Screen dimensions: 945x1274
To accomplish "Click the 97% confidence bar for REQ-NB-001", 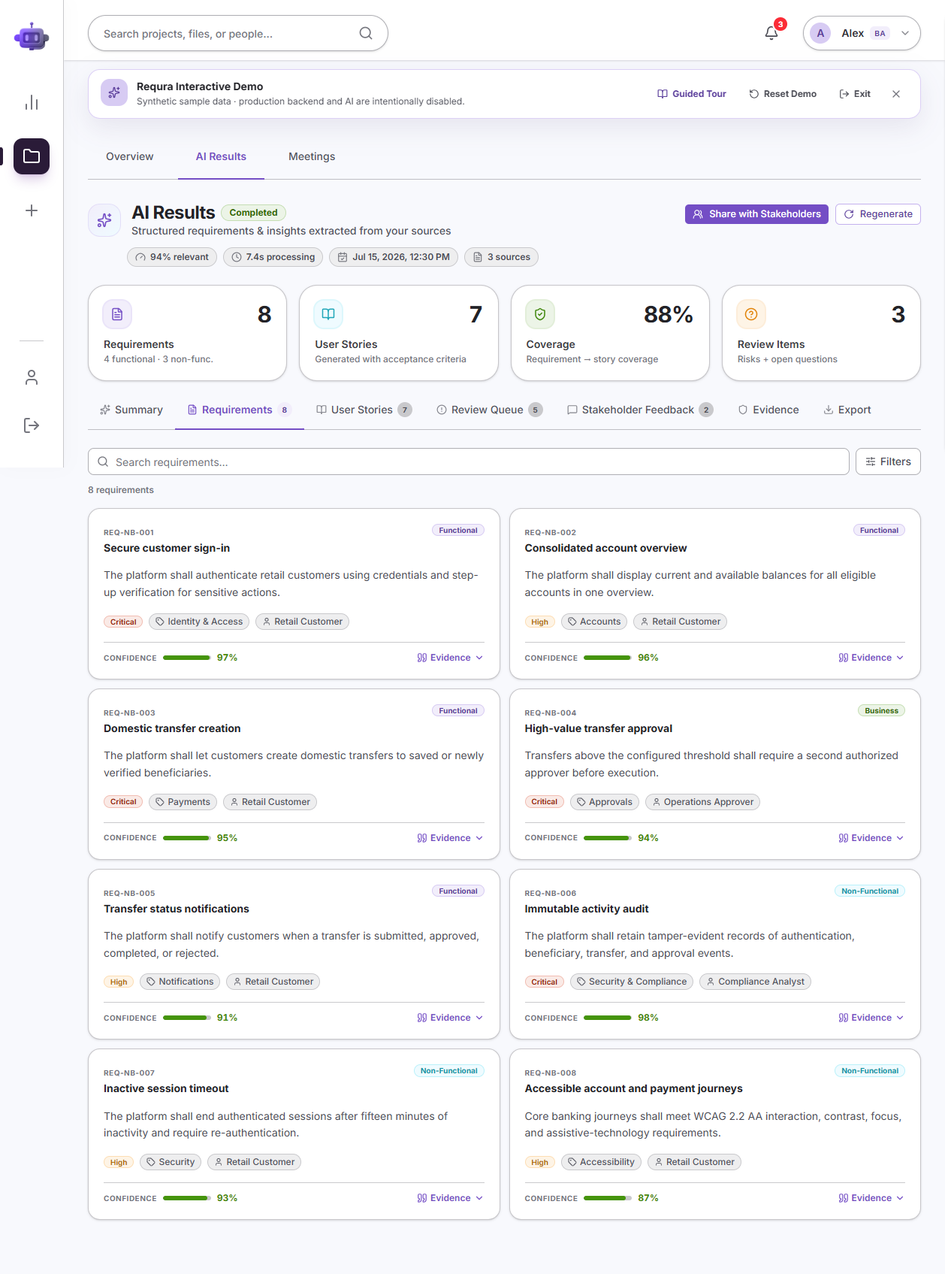I will 186,658.
